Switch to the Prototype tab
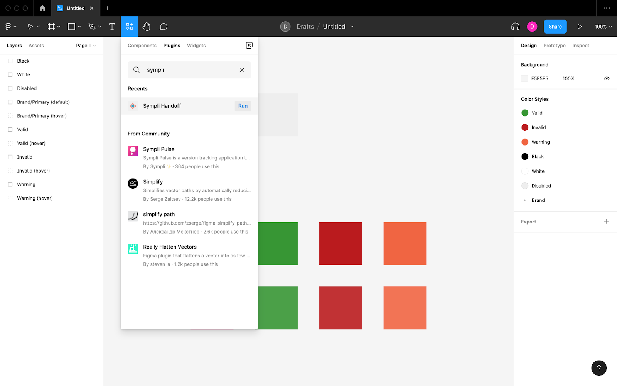This screenshot has width=617, height=386. [555, 46]
